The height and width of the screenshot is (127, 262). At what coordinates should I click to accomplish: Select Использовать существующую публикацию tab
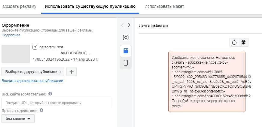pos(90,6)
